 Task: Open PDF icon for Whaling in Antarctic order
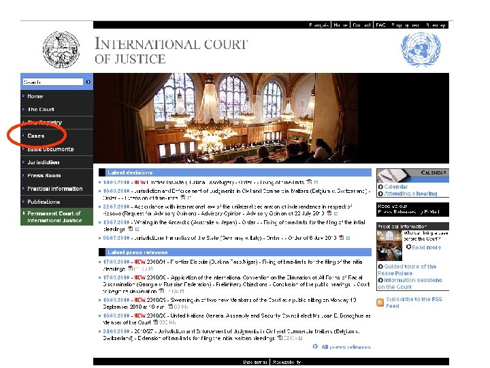pyautogui.click(x=130, y=229)
